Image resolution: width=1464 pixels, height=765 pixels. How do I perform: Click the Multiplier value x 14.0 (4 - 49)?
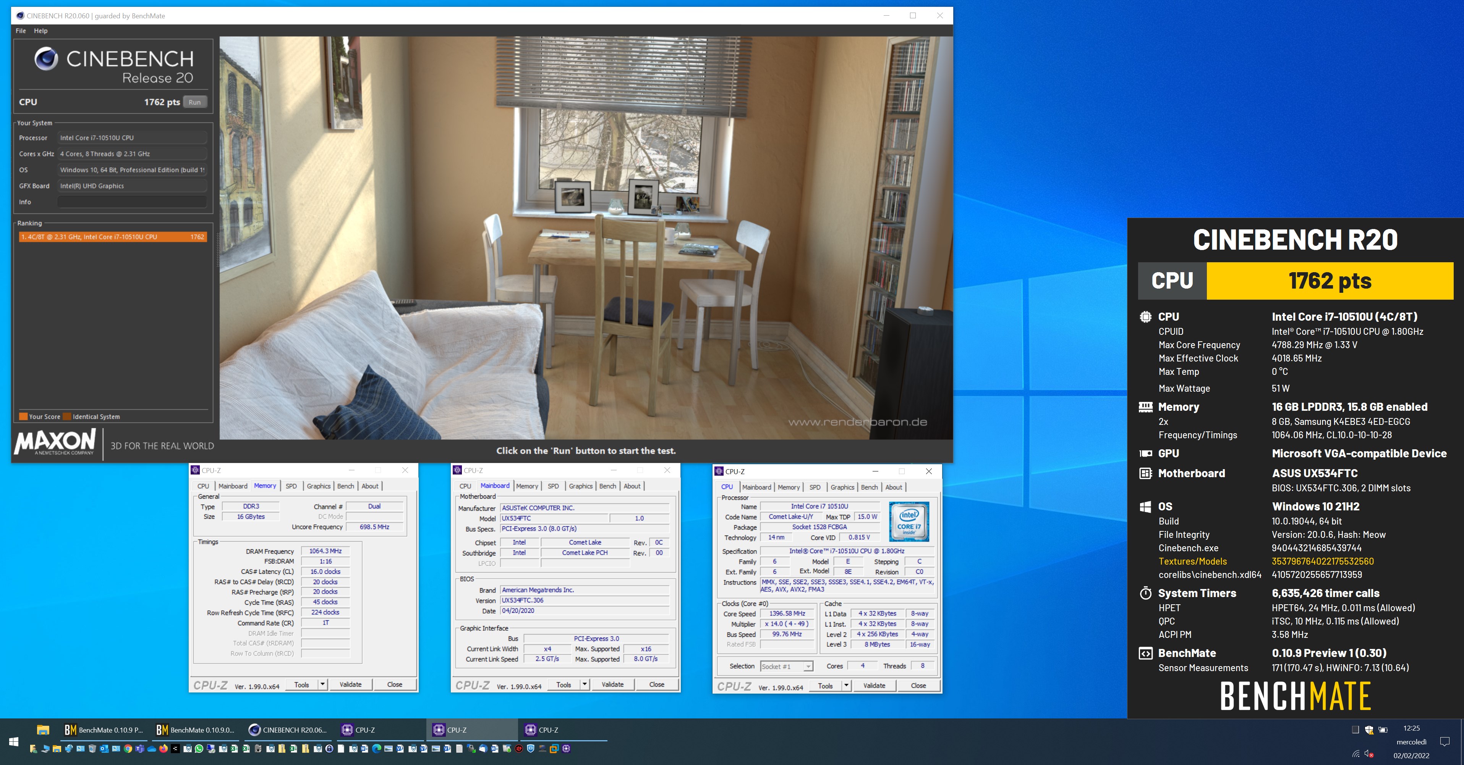tap(787, 624)
